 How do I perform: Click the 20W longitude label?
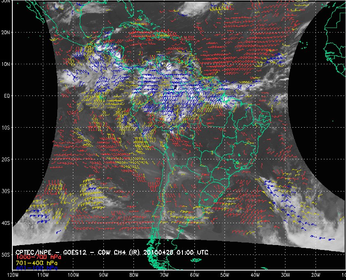point(316,275)
